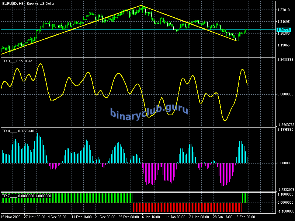Click the small green bars at TD 7 right end
The height and width of the screenshot is (221, 295).
(245, 198)
